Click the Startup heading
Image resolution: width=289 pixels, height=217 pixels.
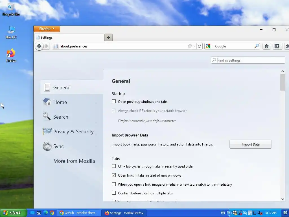click(118, 94)
